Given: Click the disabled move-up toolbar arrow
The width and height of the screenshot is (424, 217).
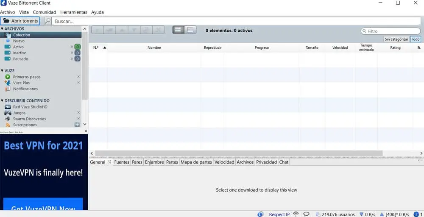Looking at the screenshot, I should click(x=122, y=30).
